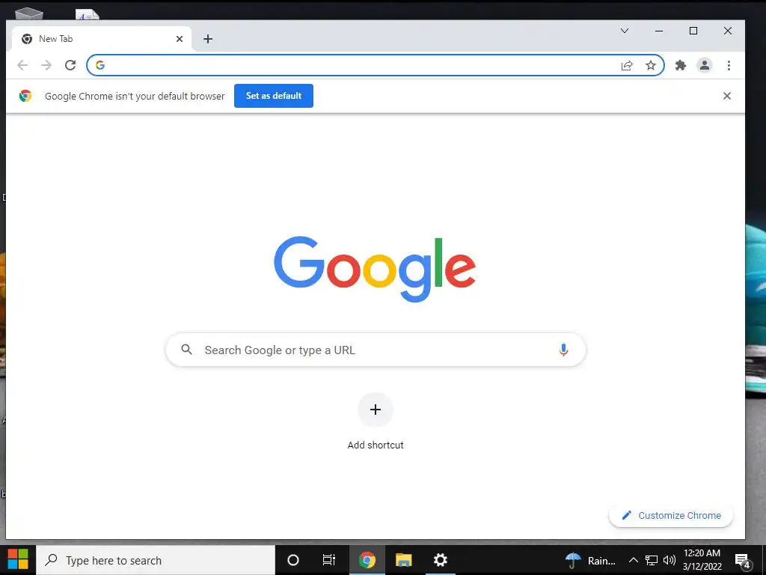Bookmark this tab with the star icon

tap(650, 65)
